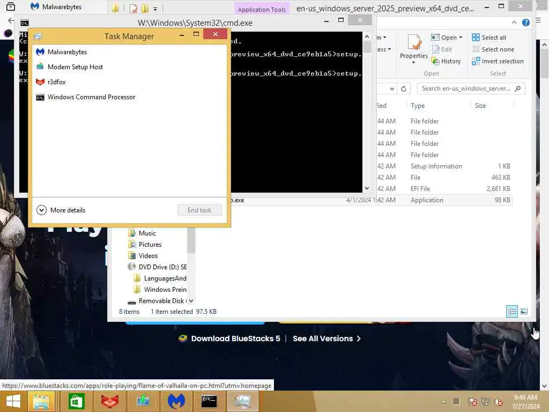Select the EFI File row
Screen dimensions: 549x412
[371, 188]
